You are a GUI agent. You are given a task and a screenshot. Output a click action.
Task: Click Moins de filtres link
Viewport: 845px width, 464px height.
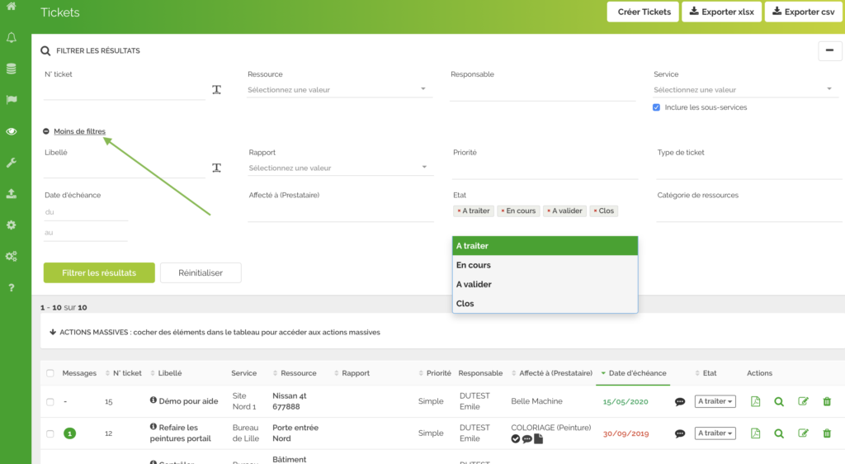click(x=79, y=131)
